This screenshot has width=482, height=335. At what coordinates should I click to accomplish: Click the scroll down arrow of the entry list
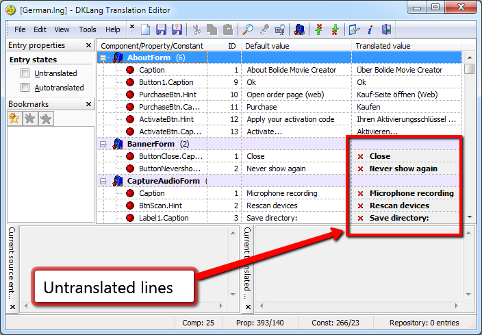point(469,217)
